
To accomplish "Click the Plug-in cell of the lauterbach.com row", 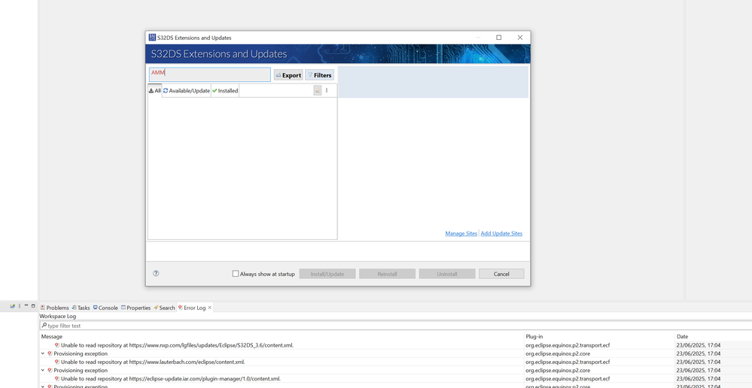I will pyautogui.click(x=568, y=362).
